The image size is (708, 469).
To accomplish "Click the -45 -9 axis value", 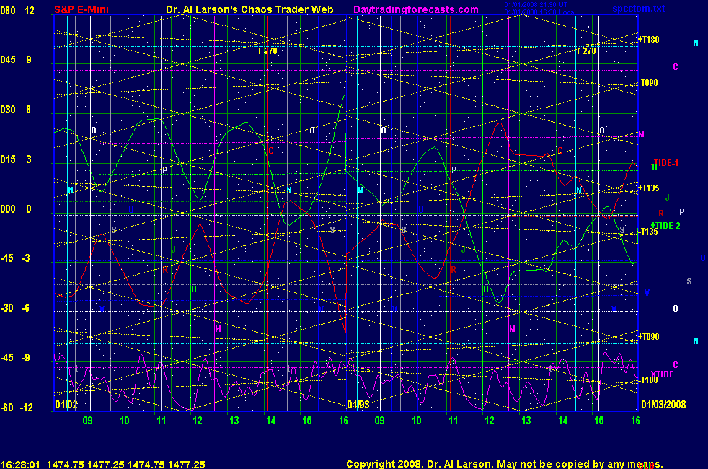I will (x=17, y=357).
